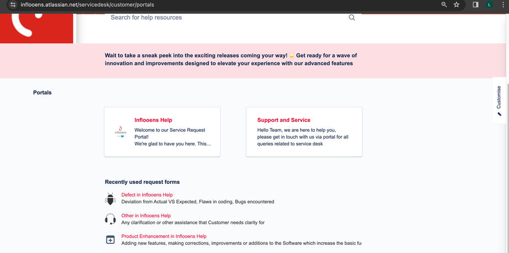Open the Chrome three-dot menu
Screen dimensions: 509x253
coord(503,5)
